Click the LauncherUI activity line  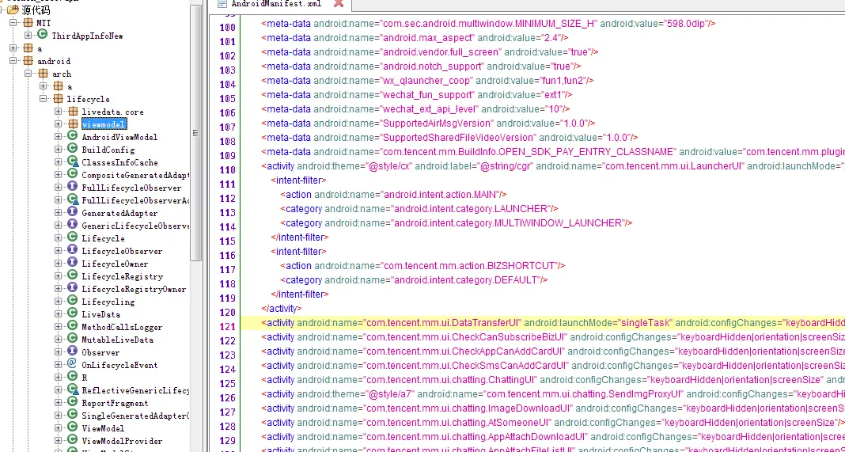[553, 166]
